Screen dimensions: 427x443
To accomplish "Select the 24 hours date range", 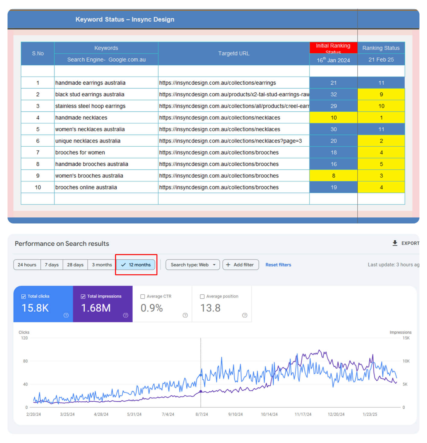I will pos(27,265).
